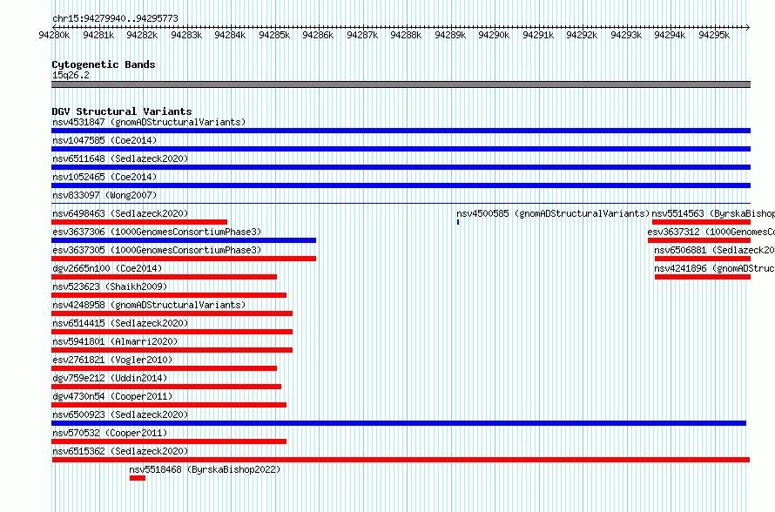Image resolution: width=775 pixels, height=512 pixels.
Task: Click the red bar under esv3637305
Action: click(x=184, y=259)
